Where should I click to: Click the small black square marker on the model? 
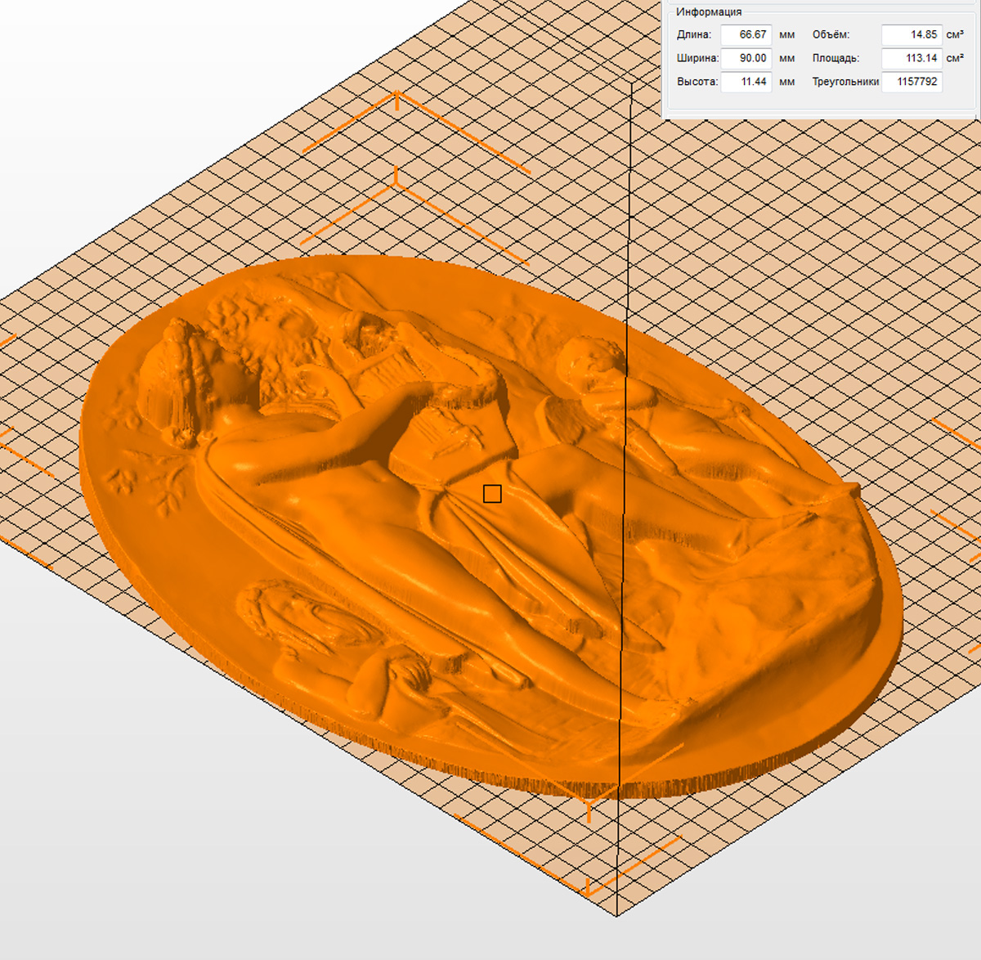coord(492,494)
